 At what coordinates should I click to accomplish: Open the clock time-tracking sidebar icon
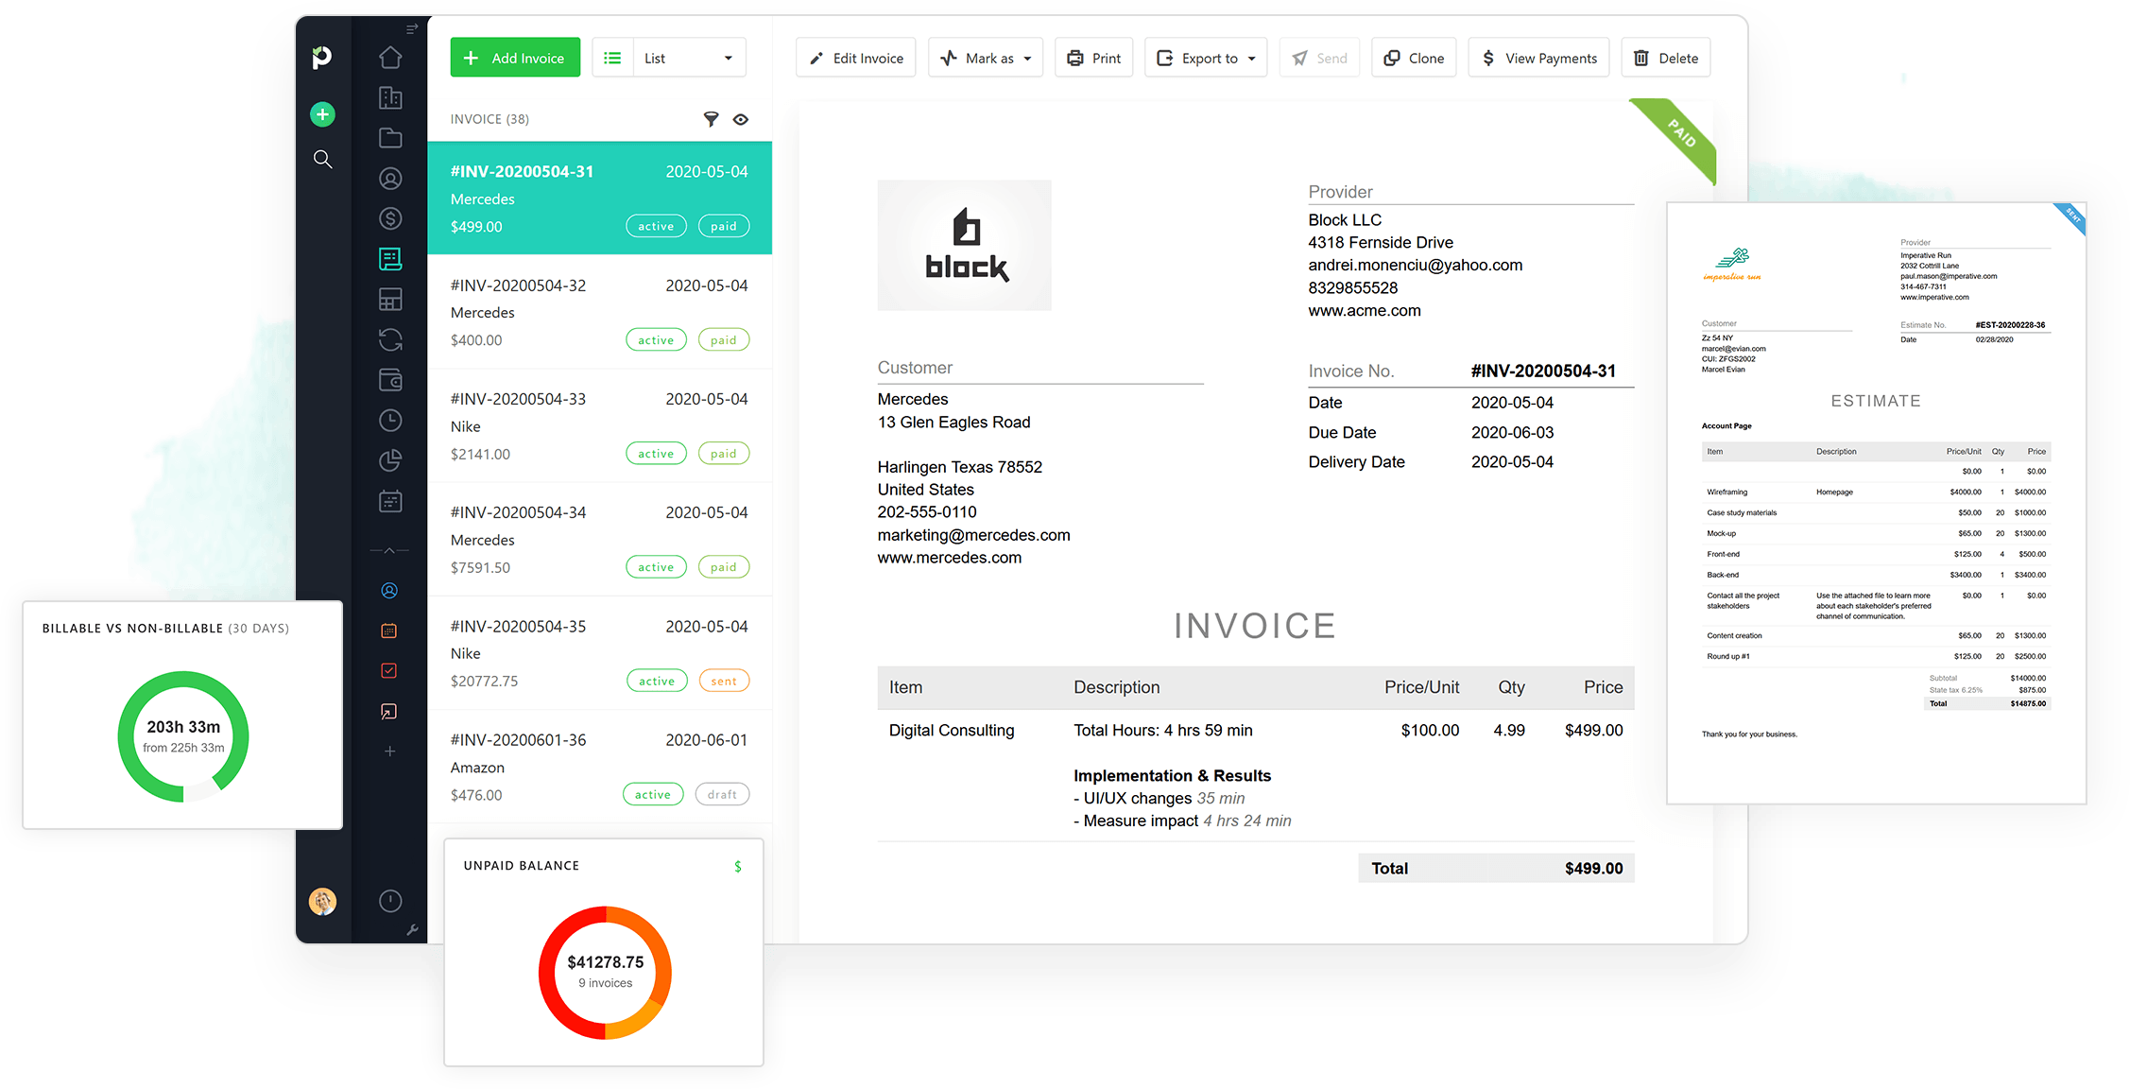click(x=390, y=421)
